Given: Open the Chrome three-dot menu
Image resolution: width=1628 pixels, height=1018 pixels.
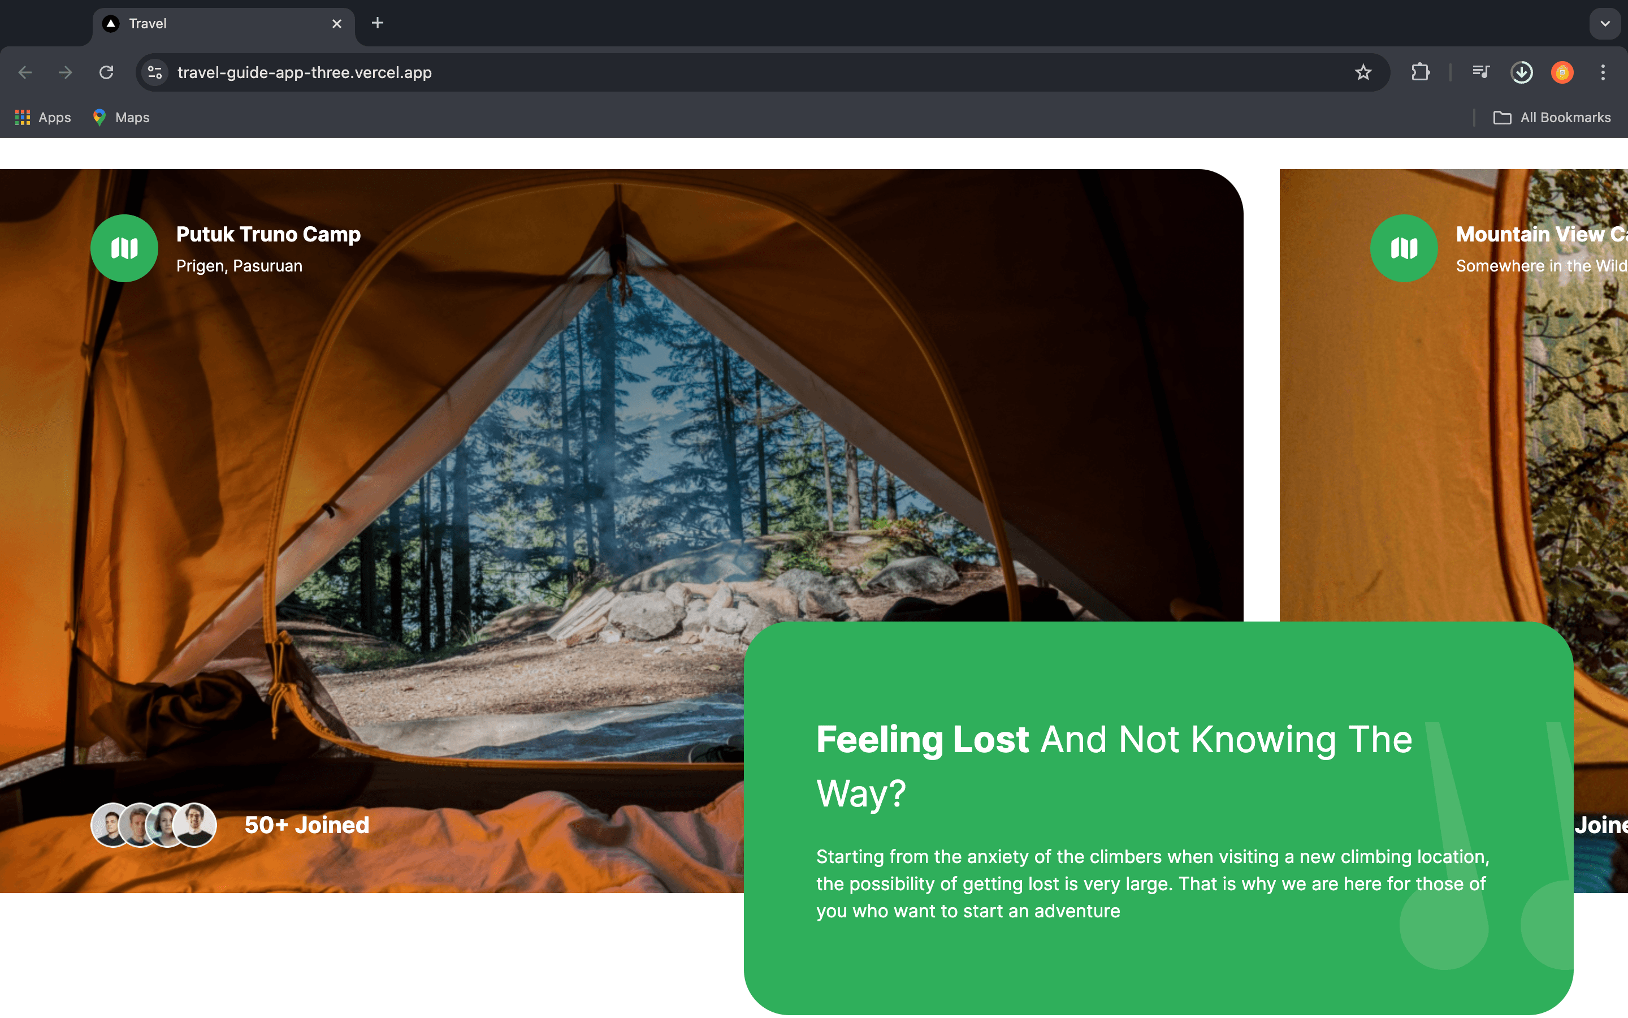Looking at the screenshot, I should pyautogui.click(x=1603, y=72).
